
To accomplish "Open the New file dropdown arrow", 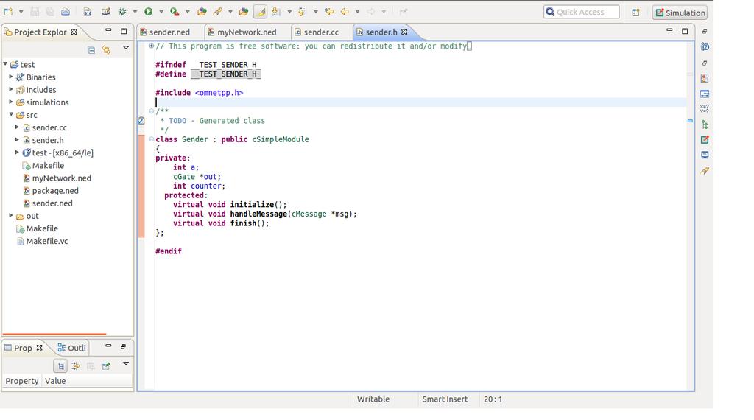I will coord(21,12).
